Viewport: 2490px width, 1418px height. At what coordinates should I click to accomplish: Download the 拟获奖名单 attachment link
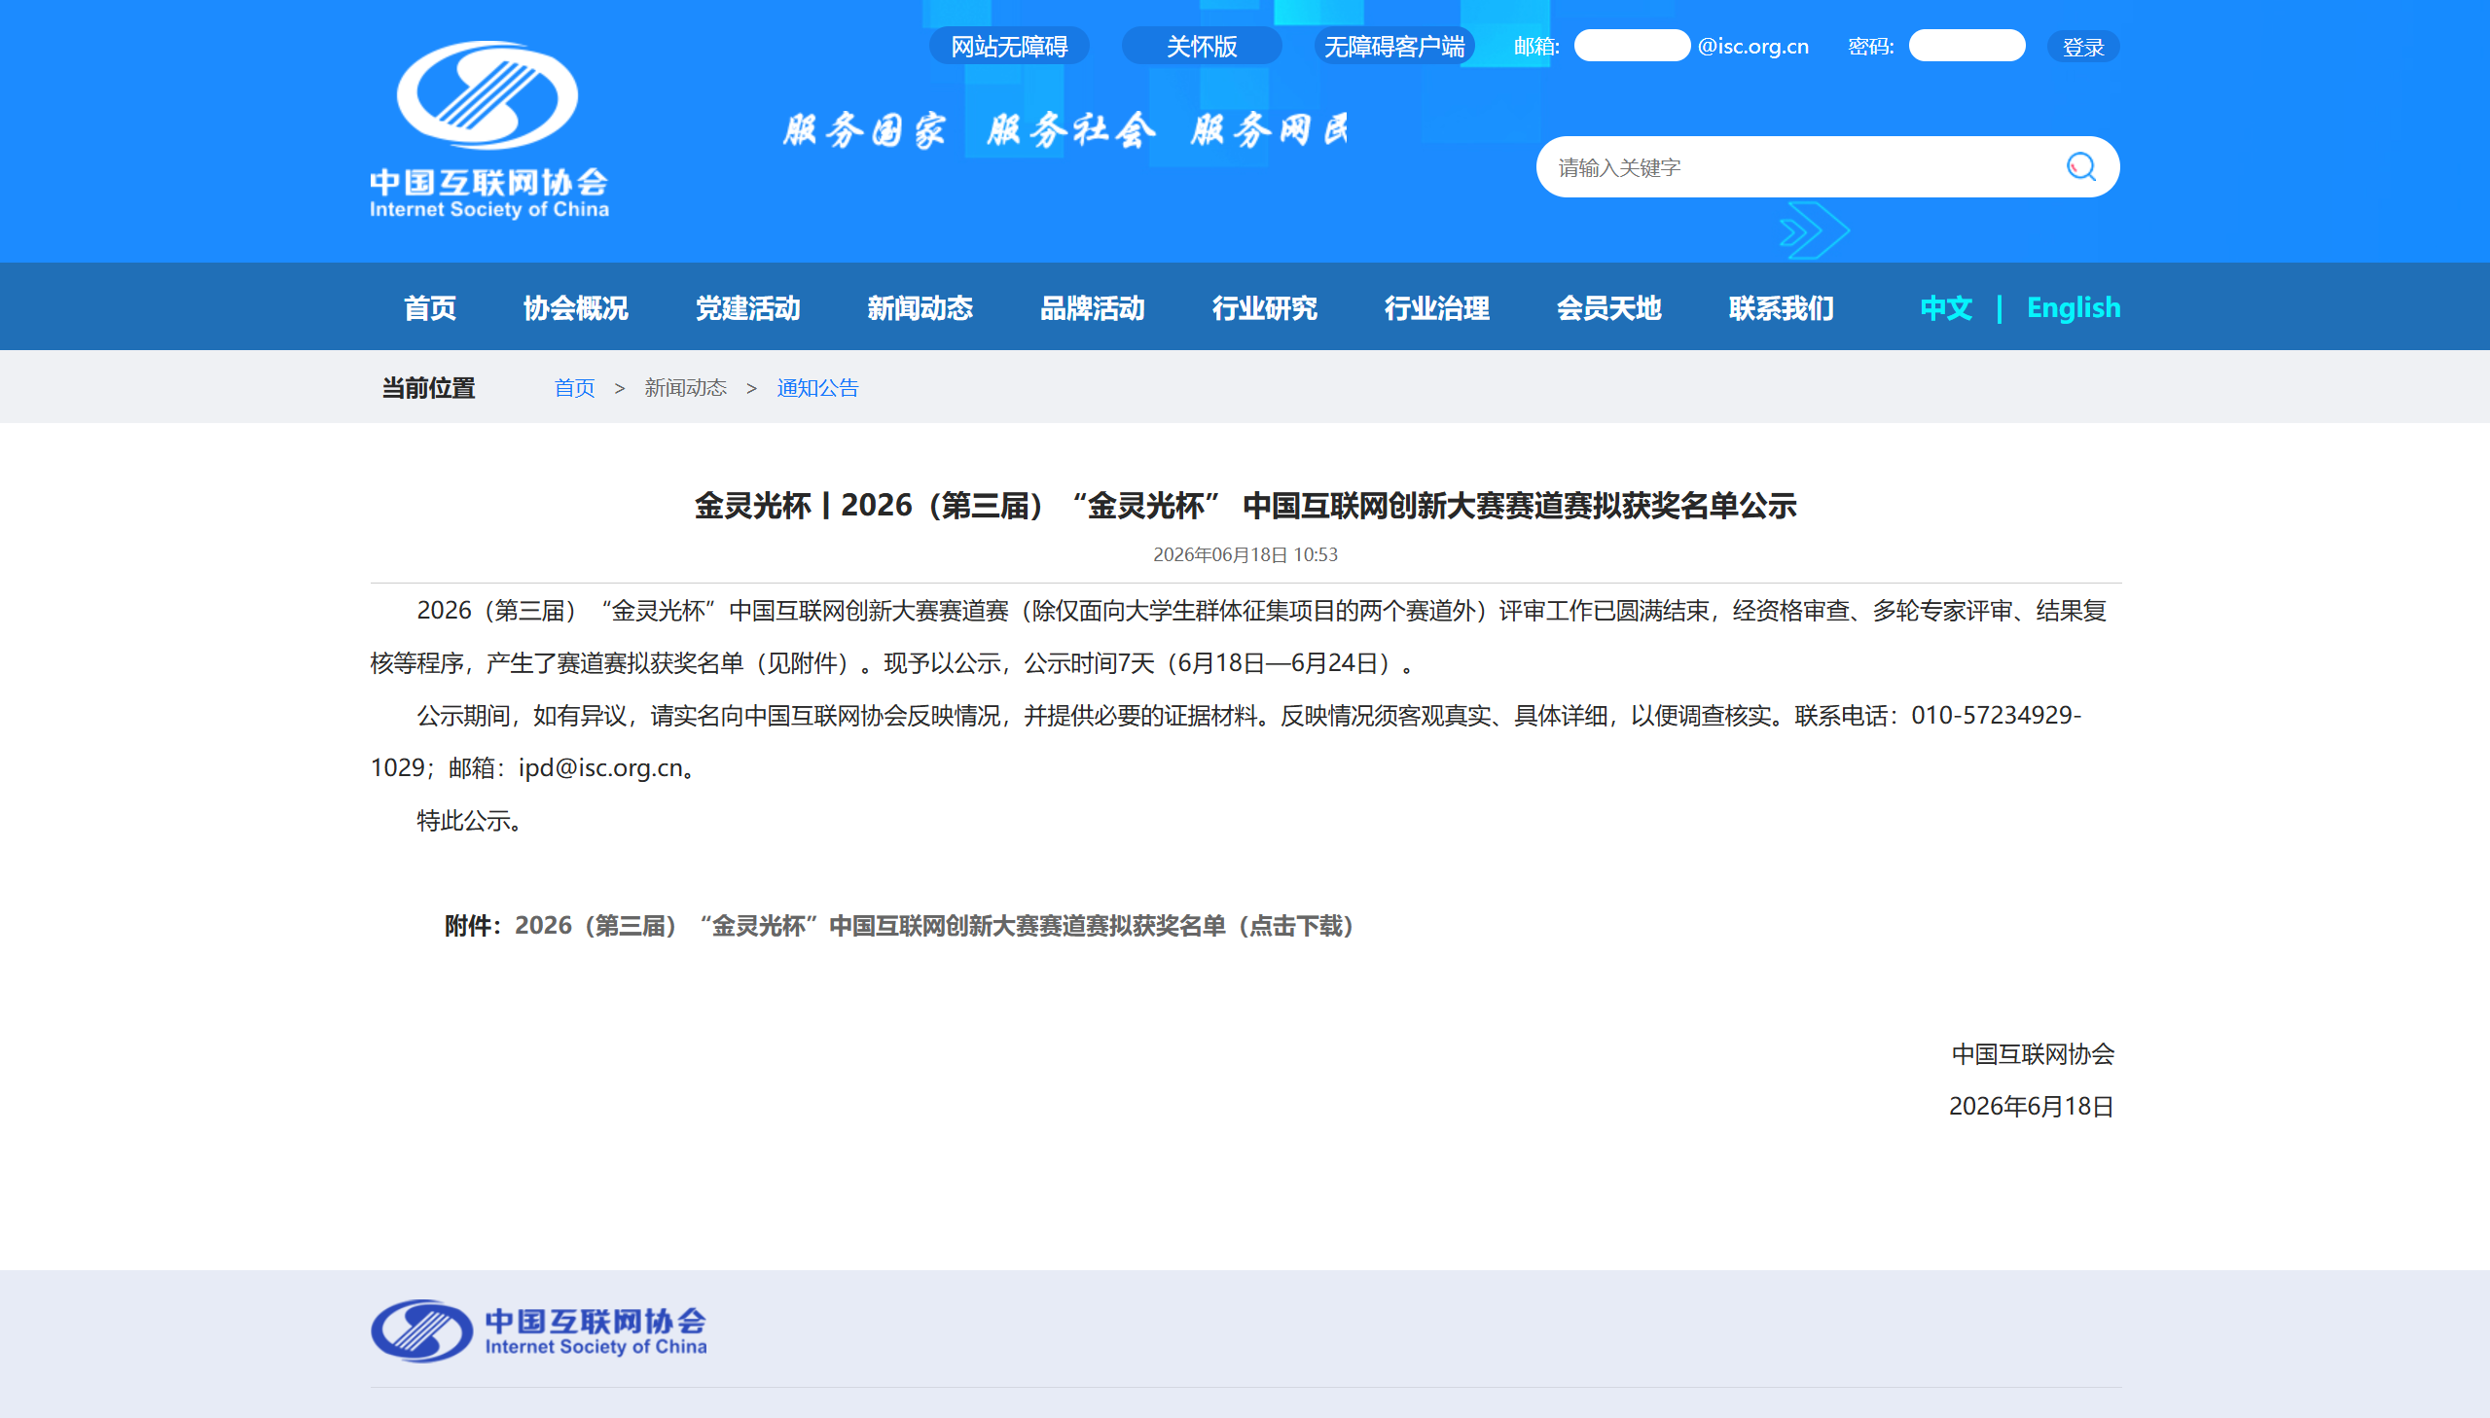coord(934,925)
